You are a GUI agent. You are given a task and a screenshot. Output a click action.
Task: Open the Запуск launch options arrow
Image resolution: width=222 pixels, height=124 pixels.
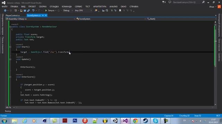[56, 11]
